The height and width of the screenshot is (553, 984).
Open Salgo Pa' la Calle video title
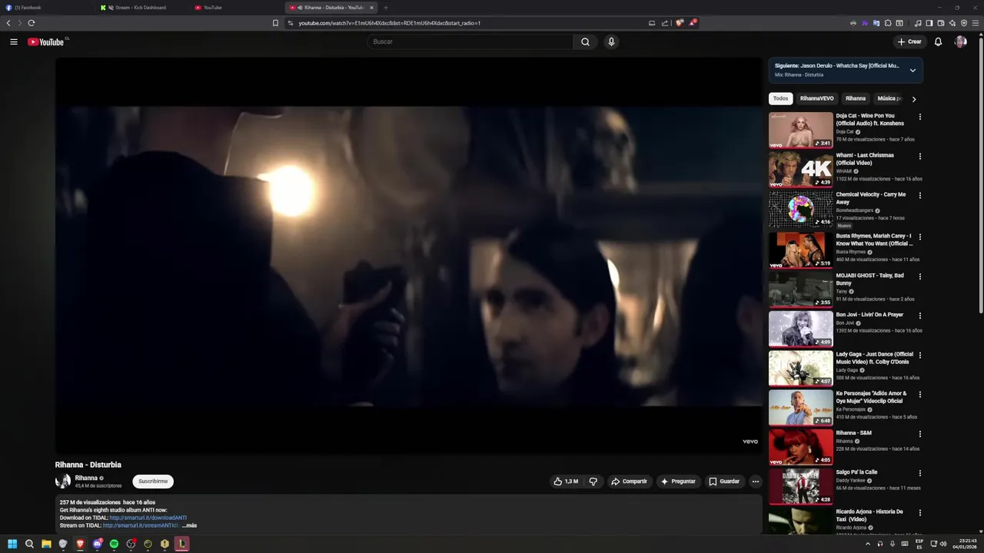click(x=857, y=472)
